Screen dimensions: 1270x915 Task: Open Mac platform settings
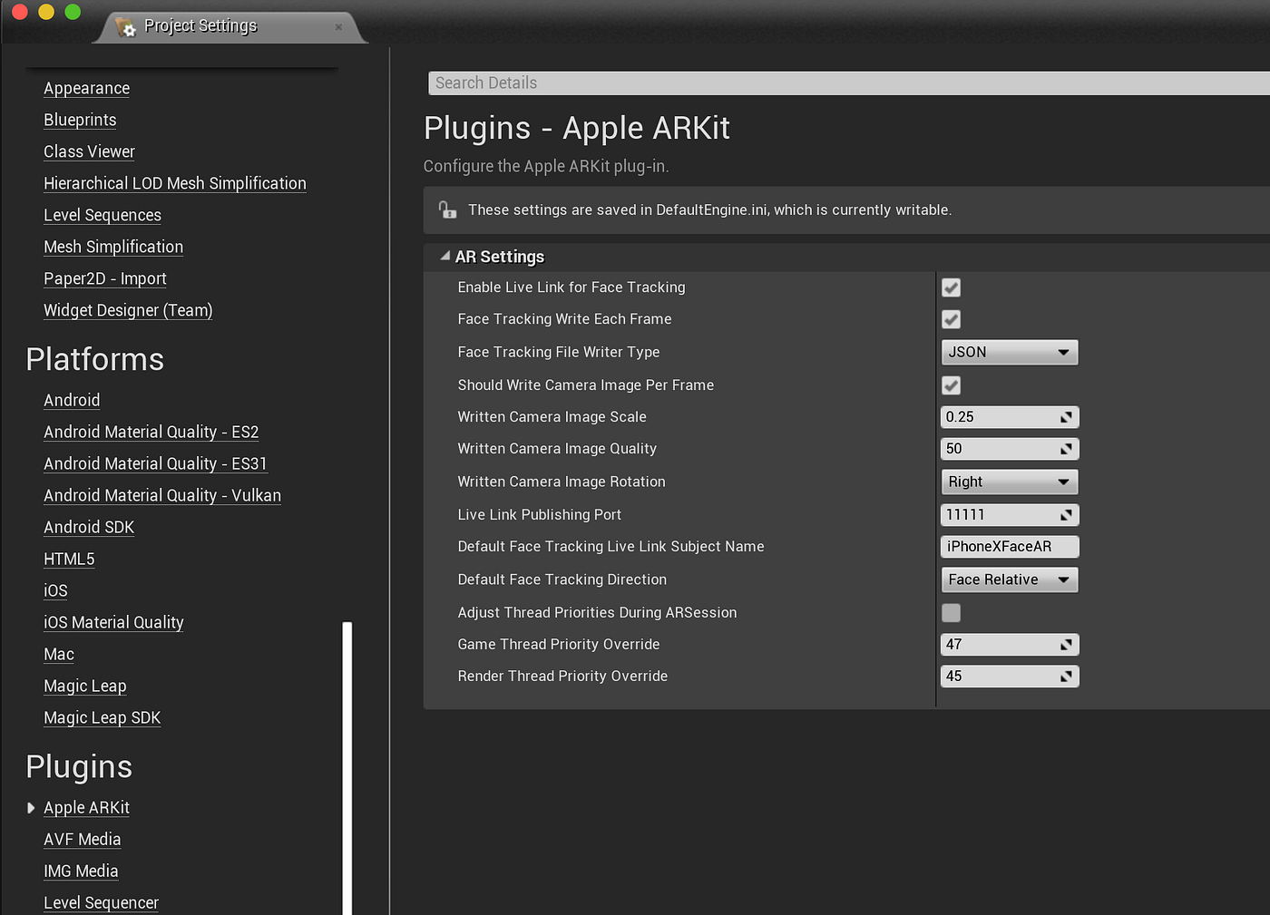click(59, 654)
